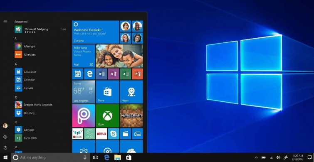
Task: Click the battery tray icon
Action: [264, 157]
